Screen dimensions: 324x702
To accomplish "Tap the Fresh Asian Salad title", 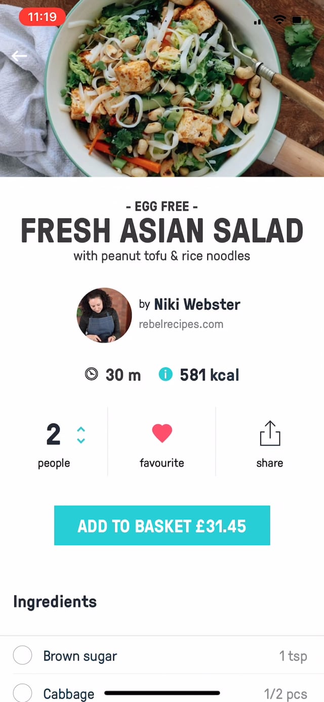I will 162,231.
